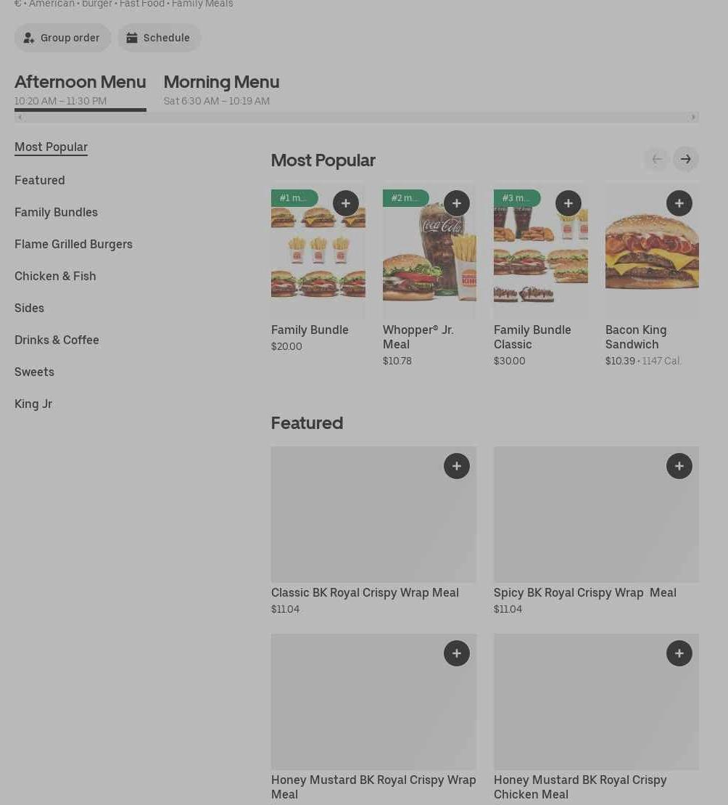Add Classic BK Royal Crispy Wrap Meal
Viewport: 728px width, 805px height.
click(456, 466)
